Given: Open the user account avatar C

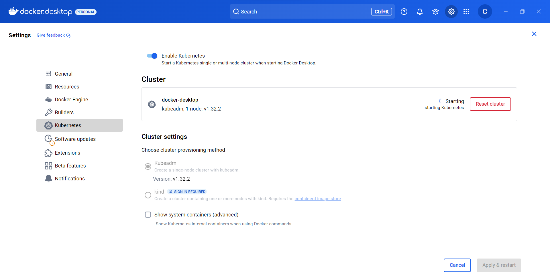Looking at the screenshot, I should (x=485, y=11).
